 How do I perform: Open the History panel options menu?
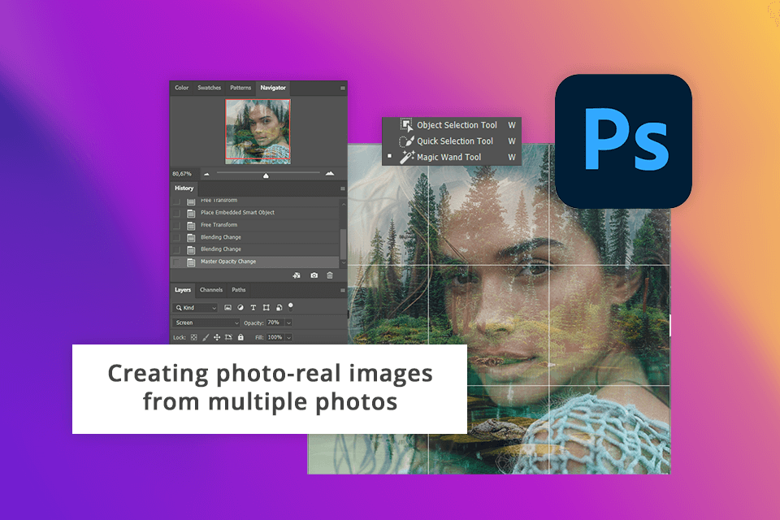(x=342, y=188)
